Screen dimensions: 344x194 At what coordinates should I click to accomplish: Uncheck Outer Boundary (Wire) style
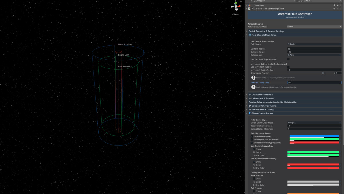[252, 136]
